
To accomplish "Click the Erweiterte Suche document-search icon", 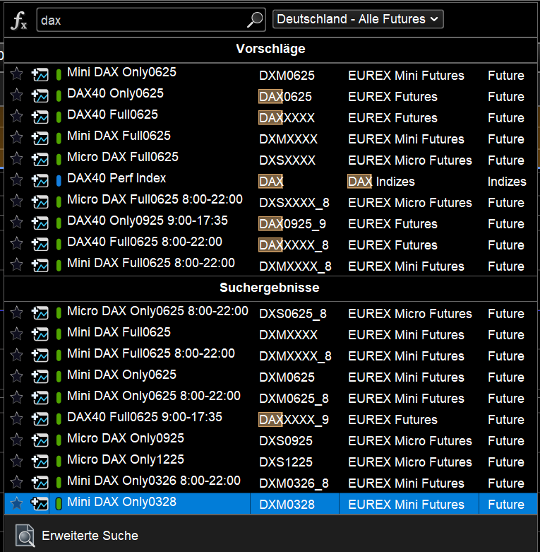I will [25, 536].
